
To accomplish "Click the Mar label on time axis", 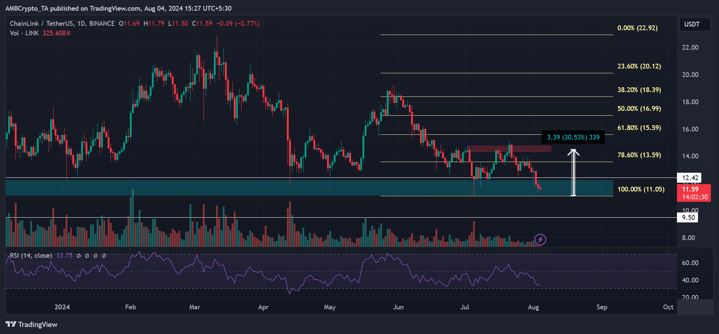I will pyautogui.click(x=195, y=307).
